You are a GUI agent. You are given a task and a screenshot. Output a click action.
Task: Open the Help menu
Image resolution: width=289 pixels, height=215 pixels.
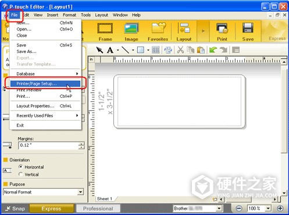click(x=136, y=15)
